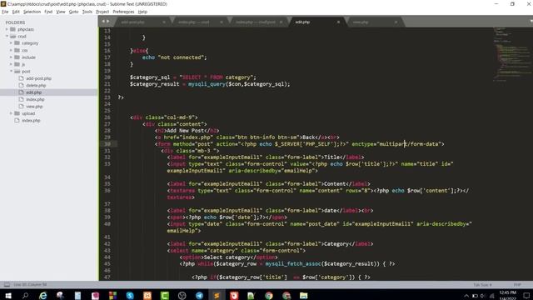
Task: Expand the category folder arrow
Action: [x=11, y=43]
